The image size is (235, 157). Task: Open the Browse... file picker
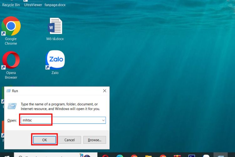(95, 140)
